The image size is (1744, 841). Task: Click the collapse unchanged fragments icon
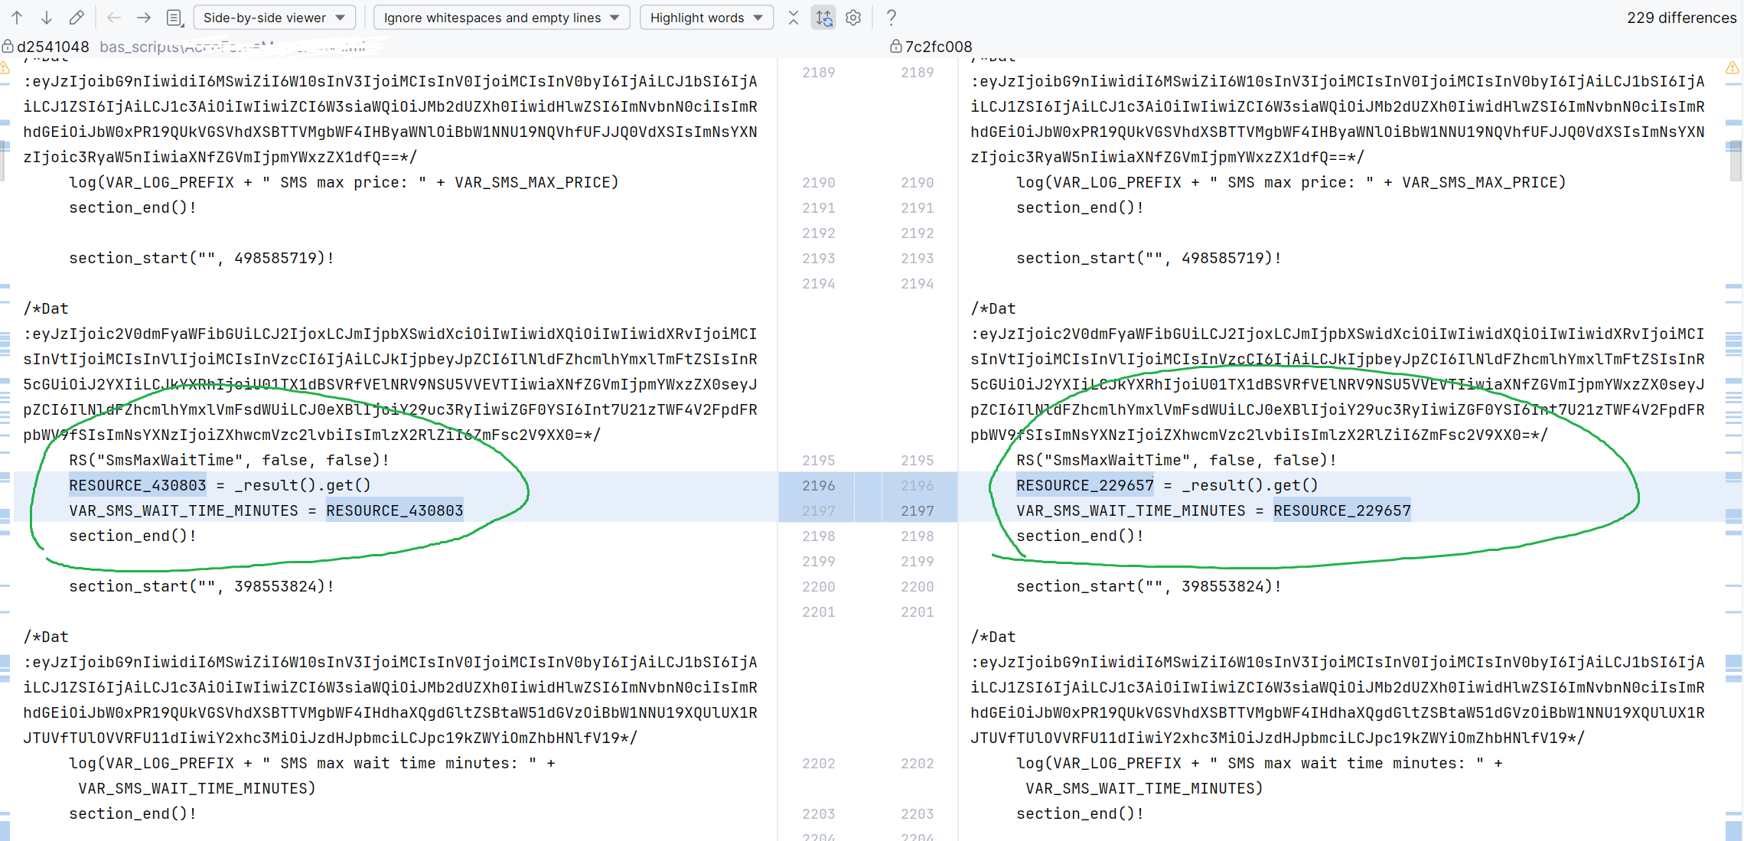point(794,17)
